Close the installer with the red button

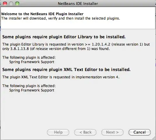(5, 4)
